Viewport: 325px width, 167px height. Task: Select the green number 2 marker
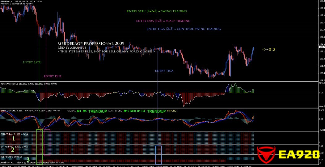(13, 150)
